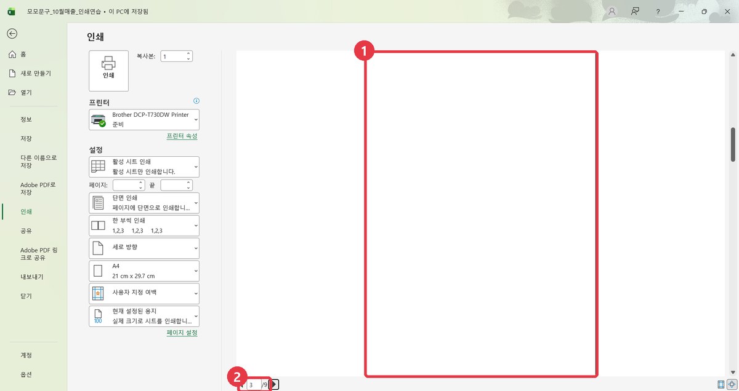Open the Brother DCP-T730DW printer dropdown
Screen dimensions: 739x391
[x=144, y=119]
